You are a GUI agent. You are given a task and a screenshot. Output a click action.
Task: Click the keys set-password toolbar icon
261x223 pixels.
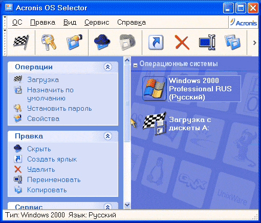49,42
